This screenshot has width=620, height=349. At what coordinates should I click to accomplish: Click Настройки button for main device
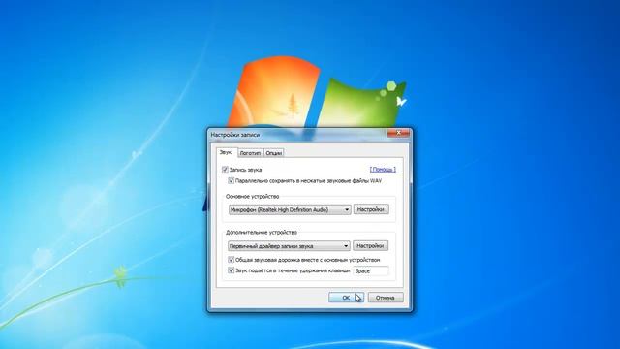[371, 209]
